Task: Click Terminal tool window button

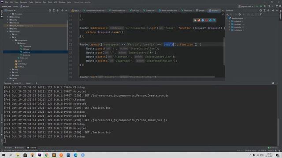Action: point(32,148)
